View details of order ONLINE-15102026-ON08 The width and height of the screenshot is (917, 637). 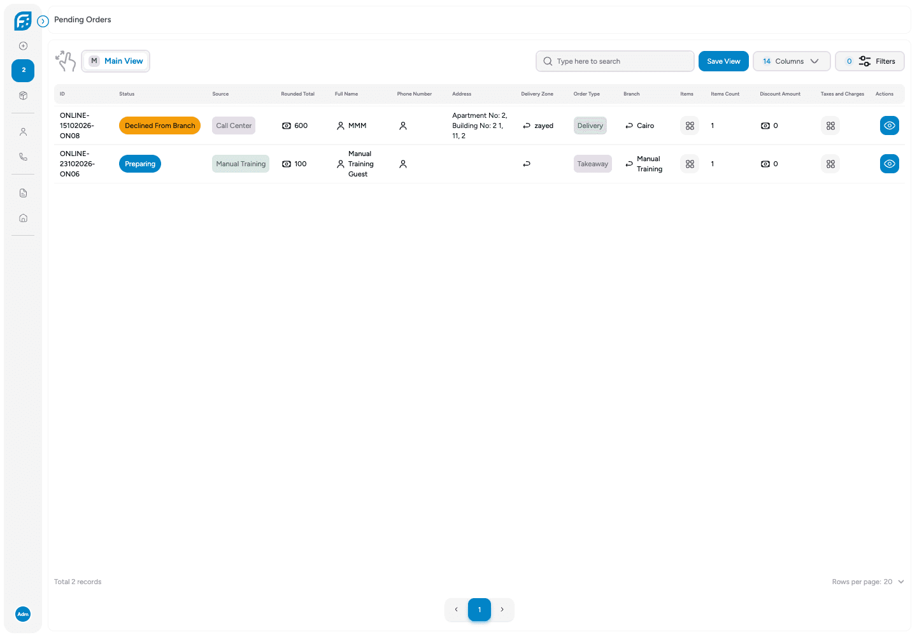point(890,125)
